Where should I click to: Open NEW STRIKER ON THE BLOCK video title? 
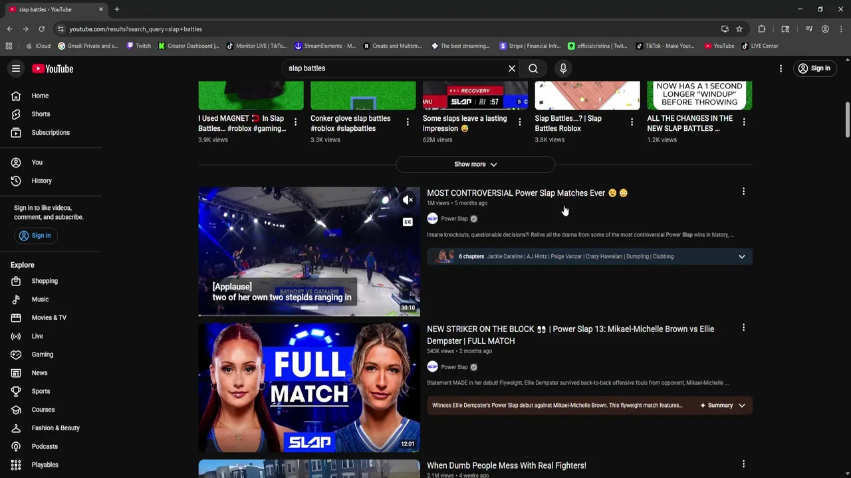[570, 335]
